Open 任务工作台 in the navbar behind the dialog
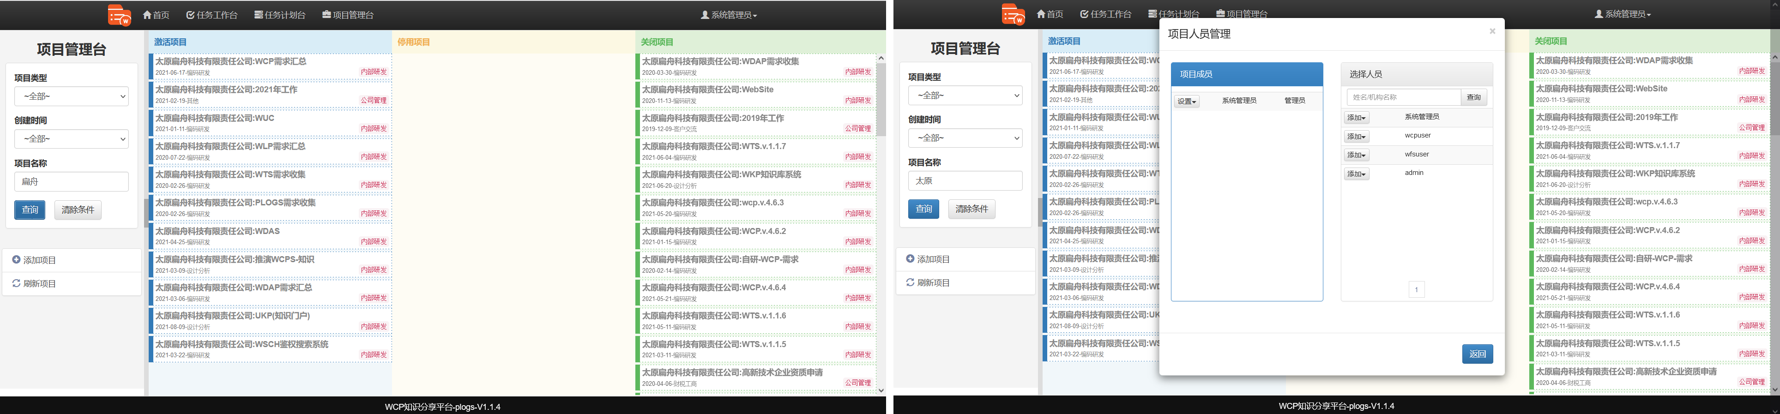 tap(1105, 14)
